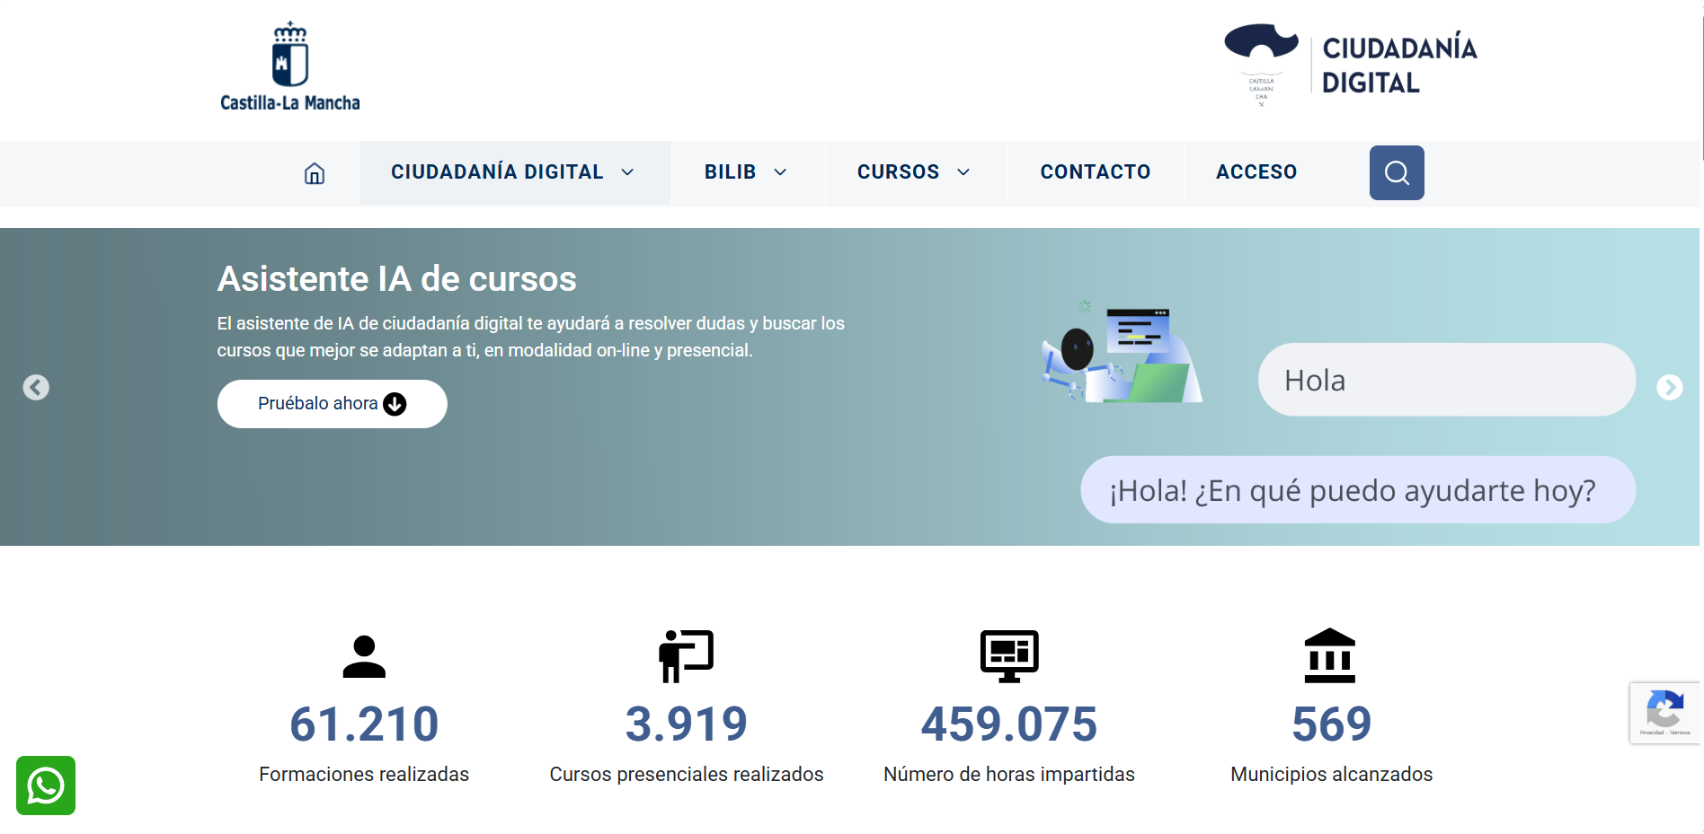Expand the BILIB dropdown menu
The width and height of the screenshot is (1704, 834).
coord(745,172)
